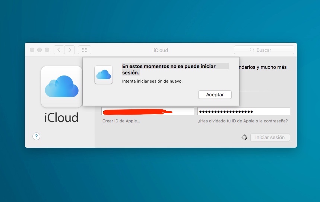Select the text 'Intenta iniciar sesión de nuevo.'

tap(152, 81)
